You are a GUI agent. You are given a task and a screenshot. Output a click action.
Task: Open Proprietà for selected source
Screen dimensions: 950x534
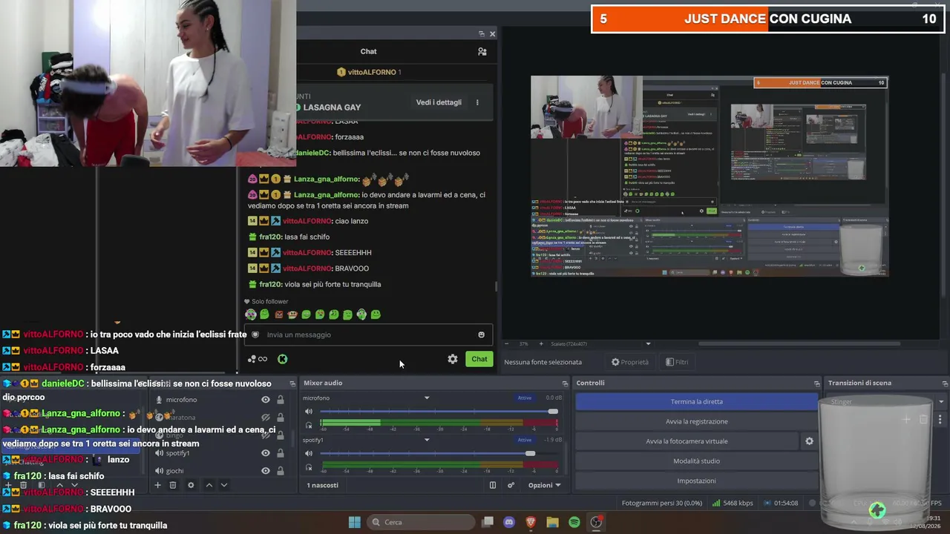click(629, 362)
